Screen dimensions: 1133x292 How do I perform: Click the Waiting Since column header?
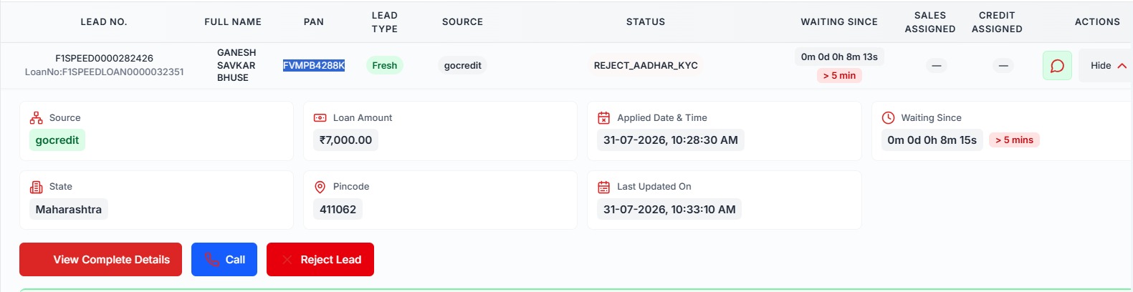pyautogui.click(x=839, y=22)
